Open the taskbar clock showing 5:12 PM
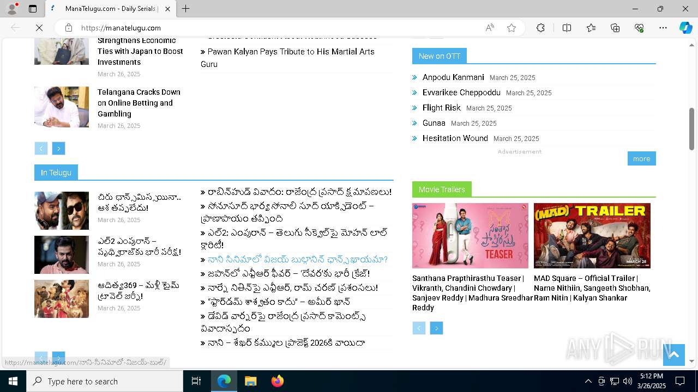698x392 pixels. [652, 381]
